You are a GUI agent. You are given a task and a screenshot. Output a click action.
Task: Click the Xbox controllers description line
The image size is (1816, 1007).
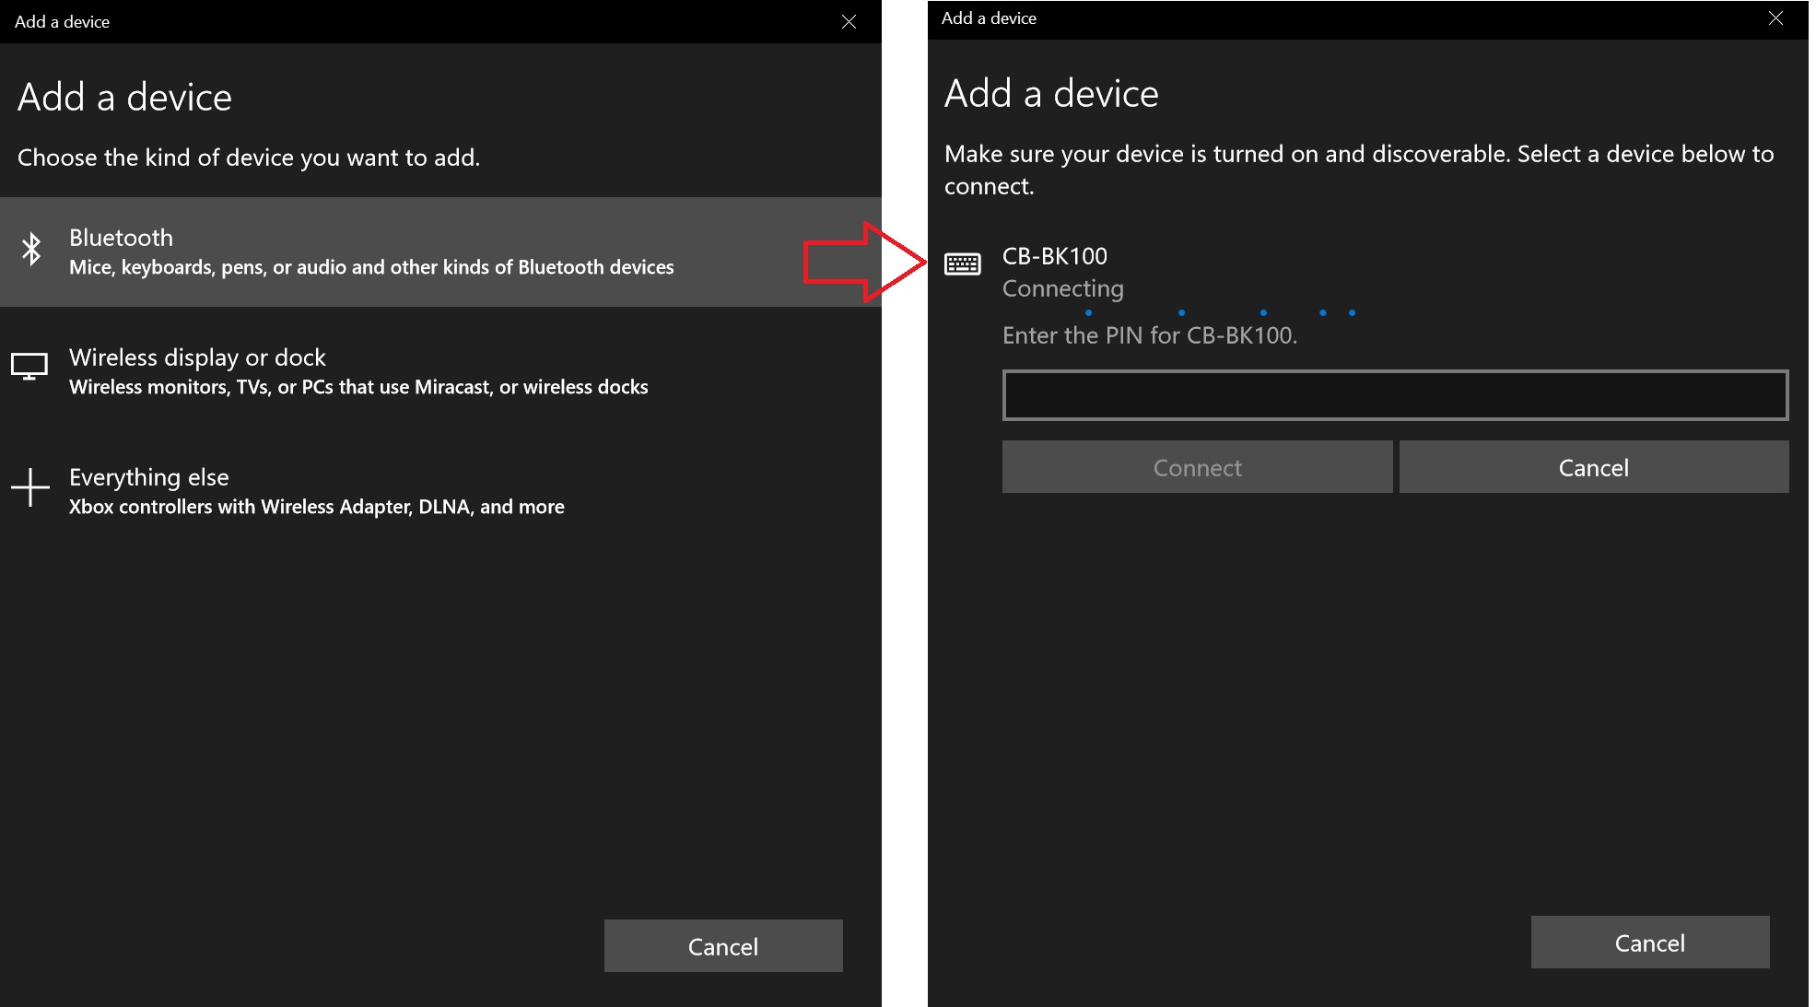[316, 507]
